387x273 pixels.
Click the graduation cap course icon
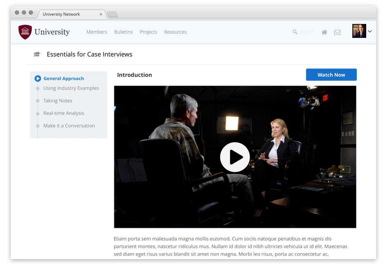pos(37,54)
